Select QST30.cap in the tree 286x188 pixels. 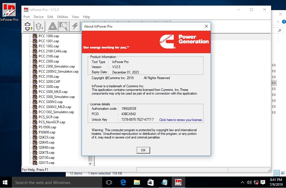click(47, 157)
